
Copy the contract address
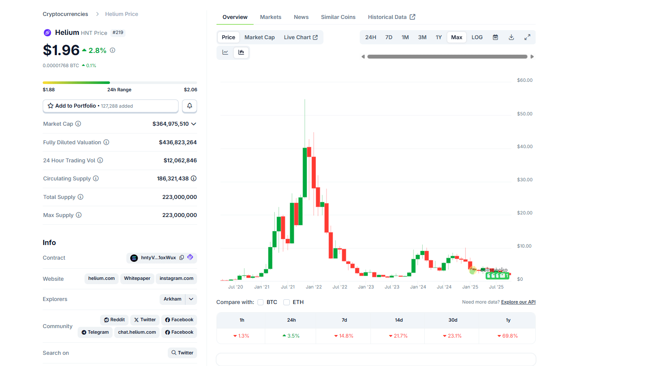pyautogui.click(x=182, y=257)
